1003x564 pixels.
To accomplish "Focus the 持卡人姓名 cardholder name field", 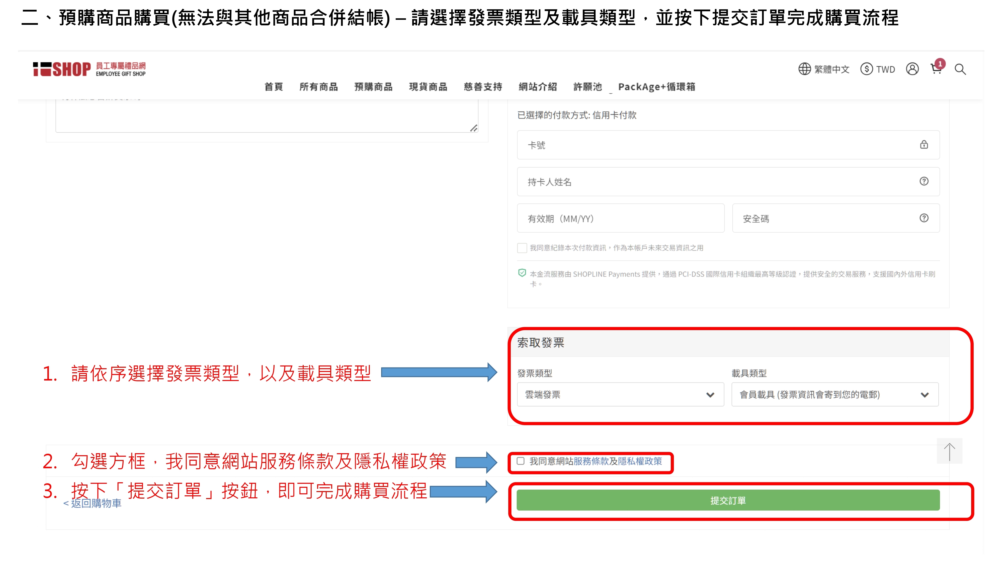I will 728,181.
